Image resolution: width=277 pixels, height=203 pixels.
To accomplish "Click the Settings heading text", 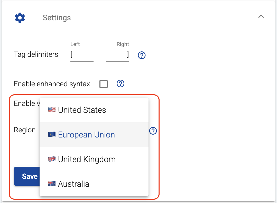I will click(57, 17).
